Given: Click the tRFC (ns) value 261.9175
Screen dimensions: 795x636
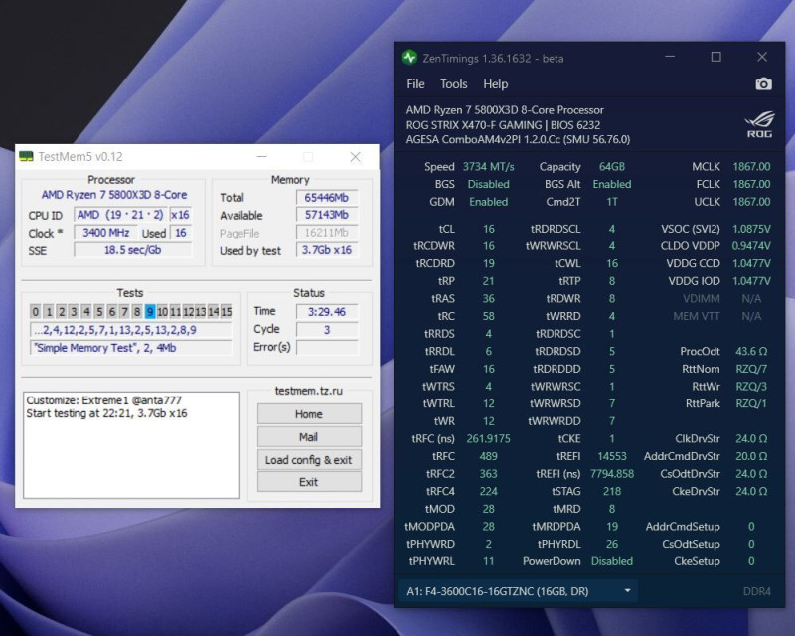Looking at the screenshot, I should [x=488, y=438].
